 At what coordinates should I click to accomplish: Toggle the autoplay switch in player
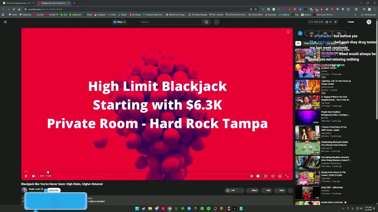pyautogui.click(x=259, y=176)
